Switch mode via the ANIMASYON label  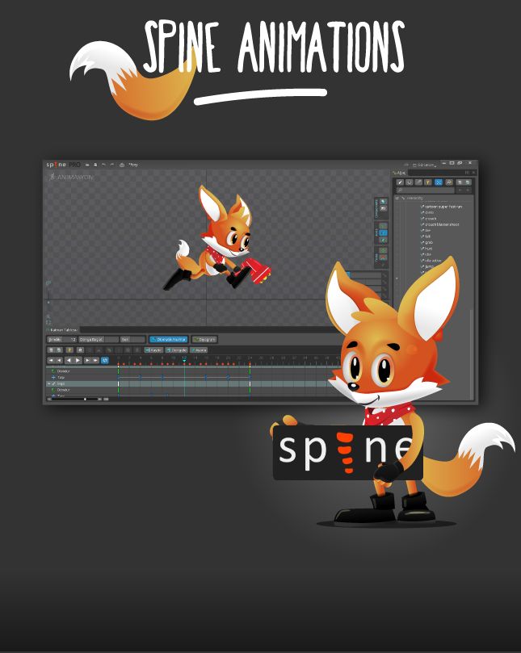72,177
